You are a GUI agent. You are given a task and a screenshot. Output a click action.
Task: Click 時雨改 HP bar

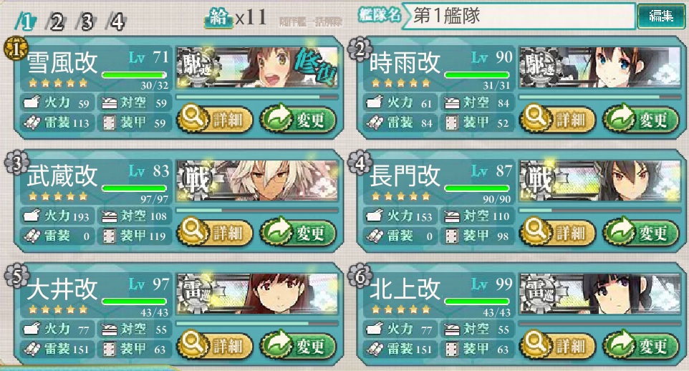(x=477, y=74)
